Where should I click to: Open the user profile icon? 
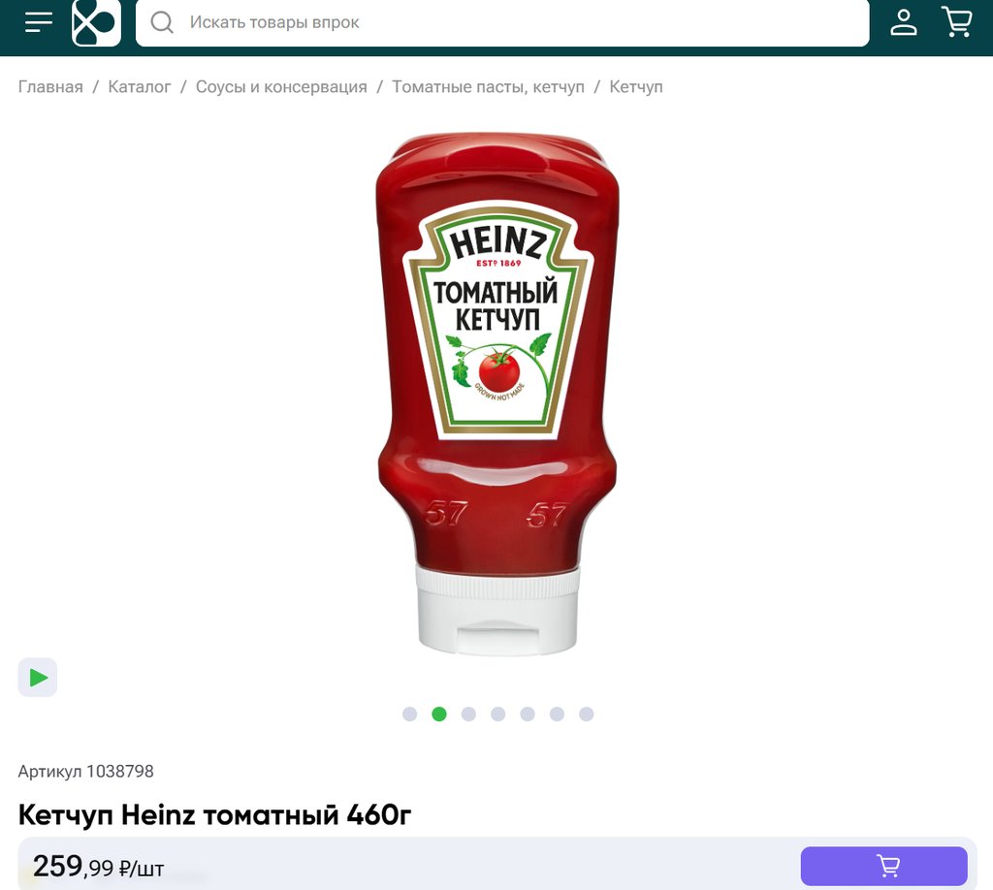click(904, 22)
